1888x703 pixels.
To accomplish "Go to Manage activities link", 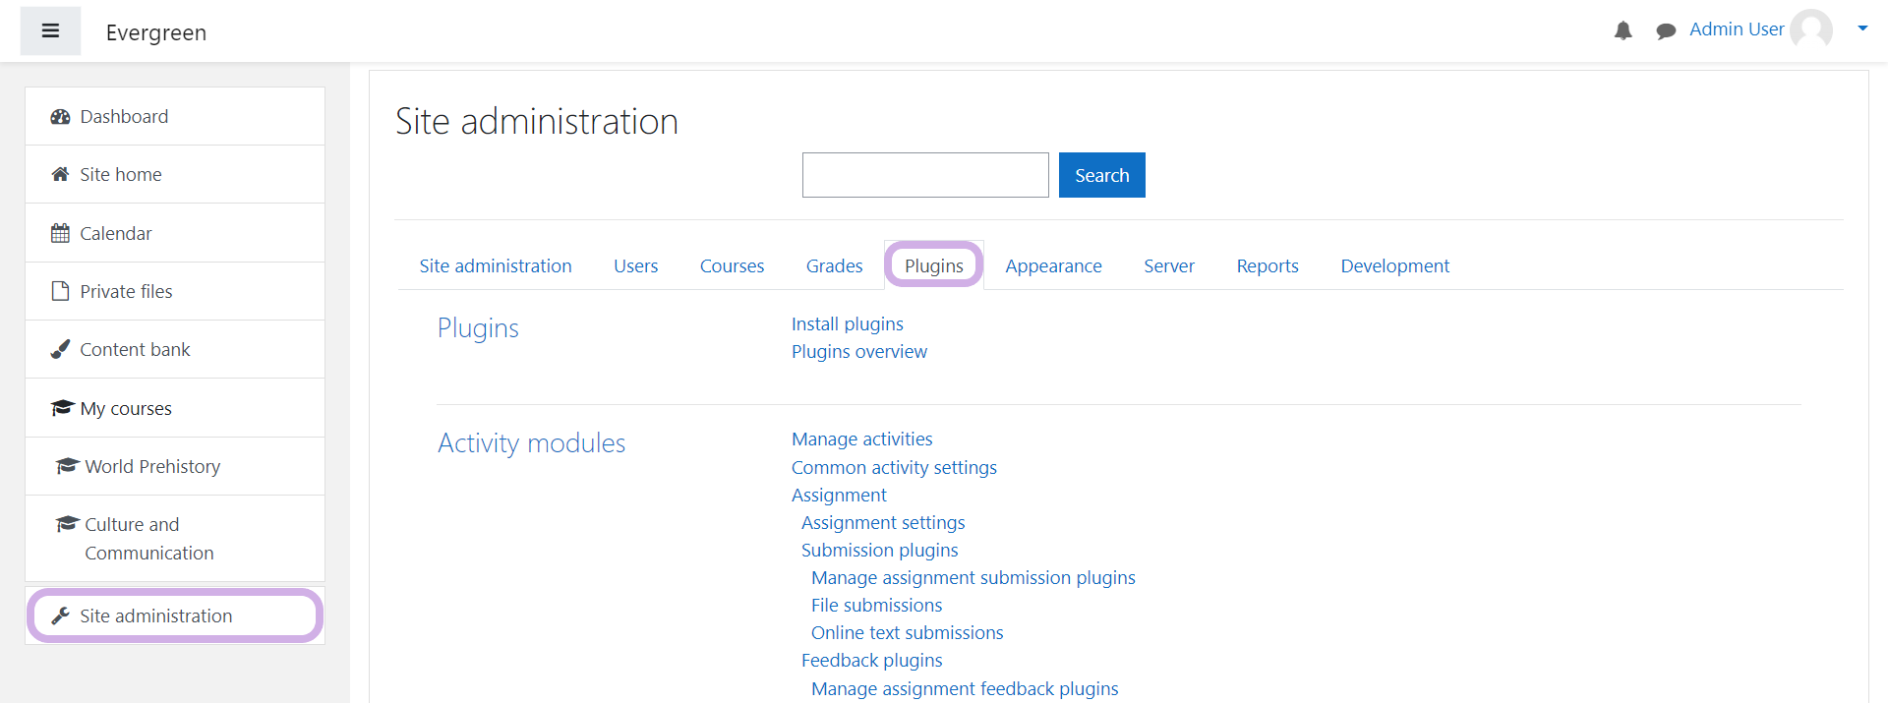I will click(861, 439).
